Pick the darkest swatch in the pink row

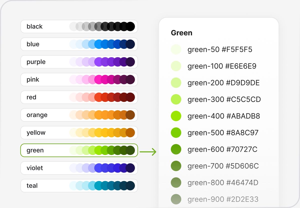pos(130,80)
